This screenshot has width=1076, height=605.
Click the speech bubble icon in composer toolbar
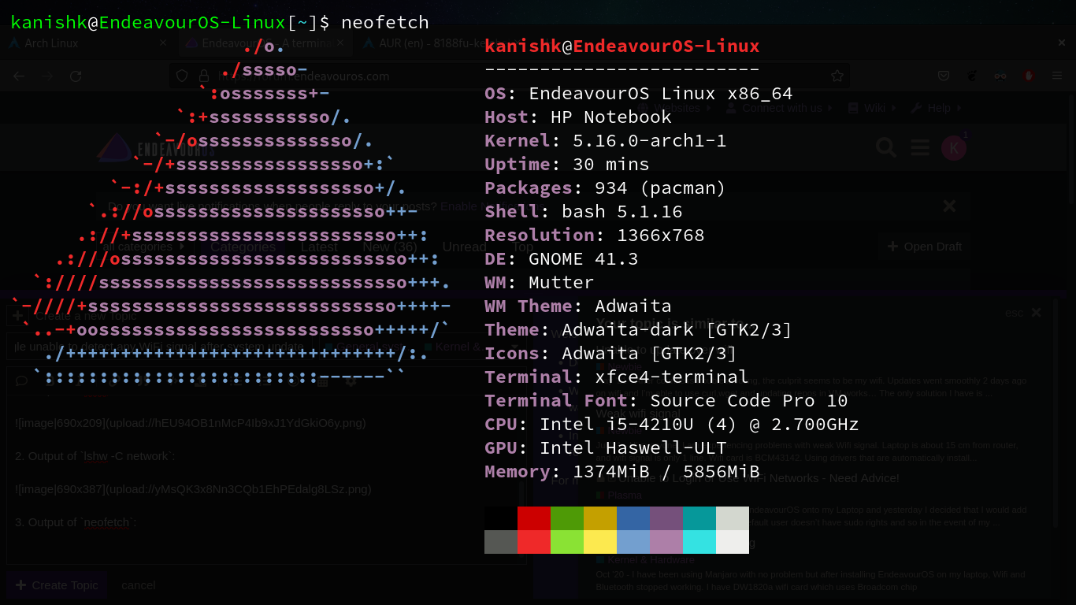click(22, 381)
